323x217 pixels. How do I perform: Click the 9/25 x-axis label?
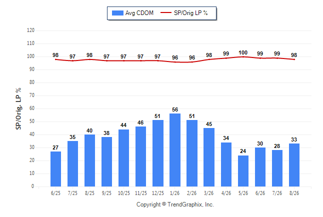pyautogui.click(x=106, y=193)
